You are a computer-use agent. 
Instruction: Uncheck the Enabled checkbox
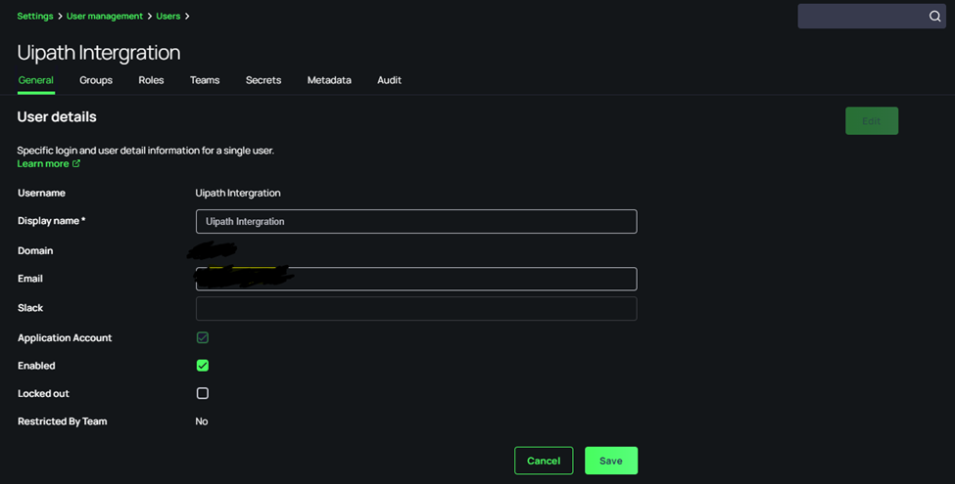click(203, 366)
